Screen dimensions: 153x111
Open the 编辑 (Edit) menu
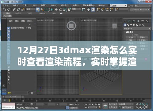(16, 6)
